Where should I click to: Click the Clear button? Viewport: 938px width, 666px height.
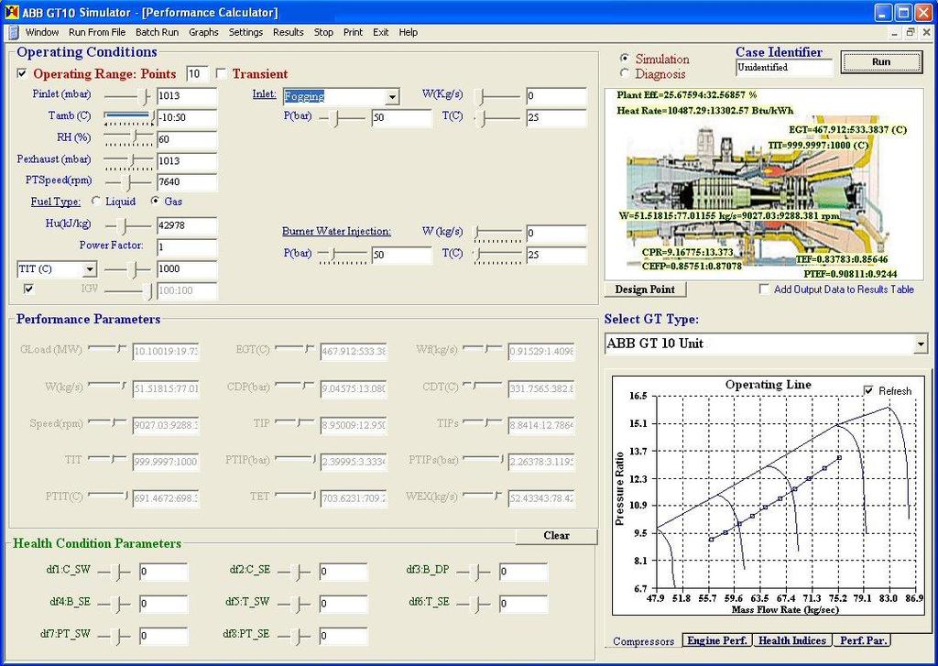556,536
